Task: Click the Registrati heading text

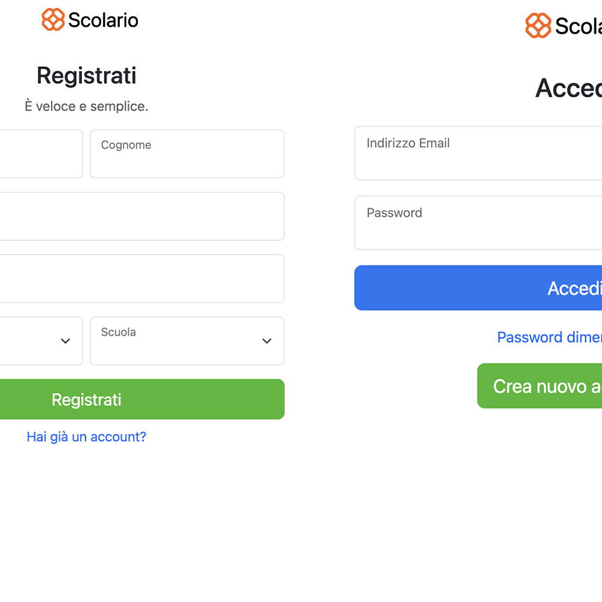Action: [x=86, y=76]
